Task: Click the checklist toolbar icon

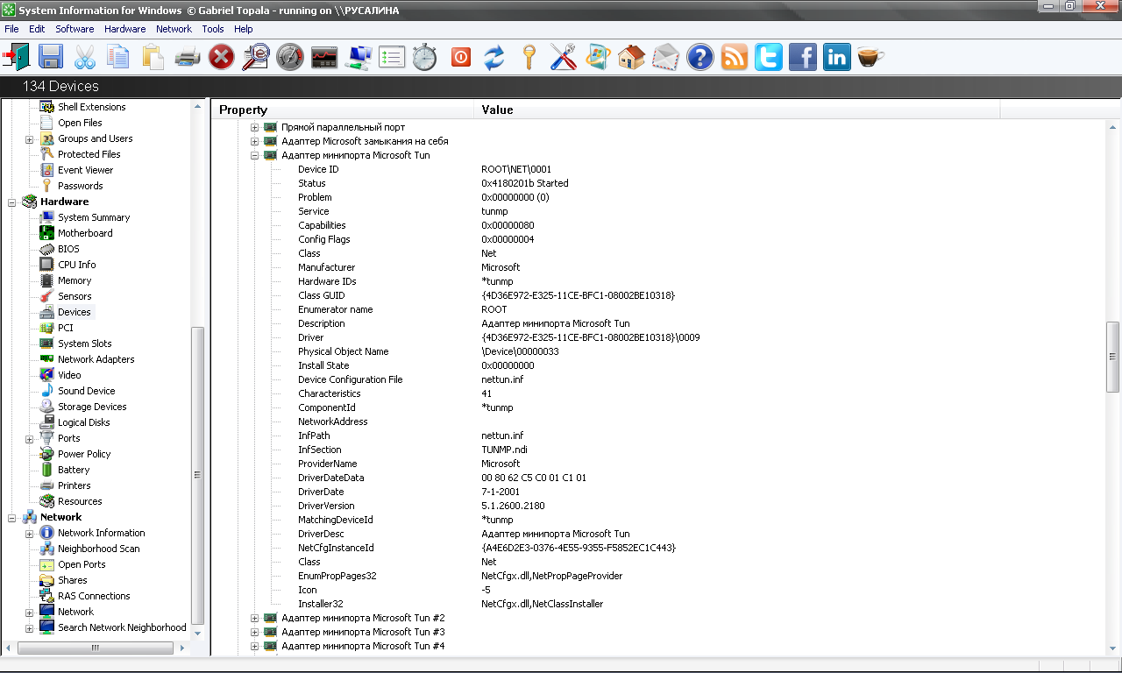Action: tap(392, 58)
